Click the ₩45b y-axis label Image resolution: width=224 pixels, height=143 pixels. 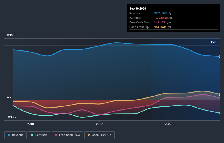point(10,35)
